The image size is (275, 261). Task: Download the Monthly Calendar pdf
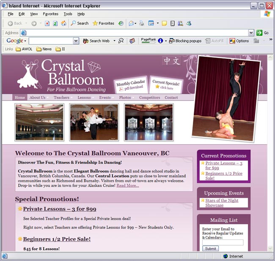click(x=131, y=85)
